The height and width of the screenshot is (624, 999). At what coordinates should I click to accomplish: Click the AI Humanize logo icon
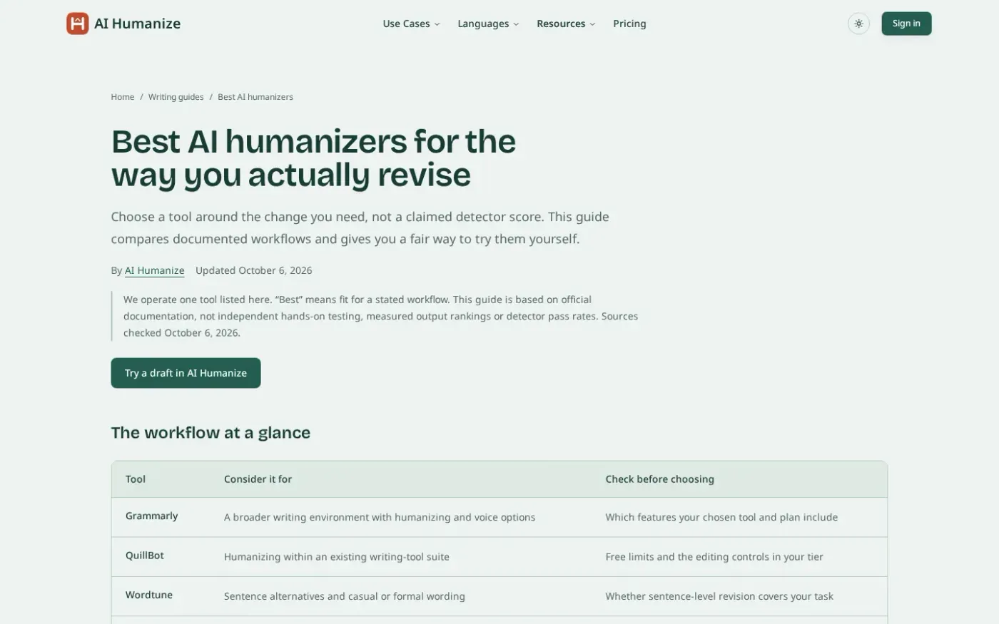pyautogui.click(x=77, y=24)
